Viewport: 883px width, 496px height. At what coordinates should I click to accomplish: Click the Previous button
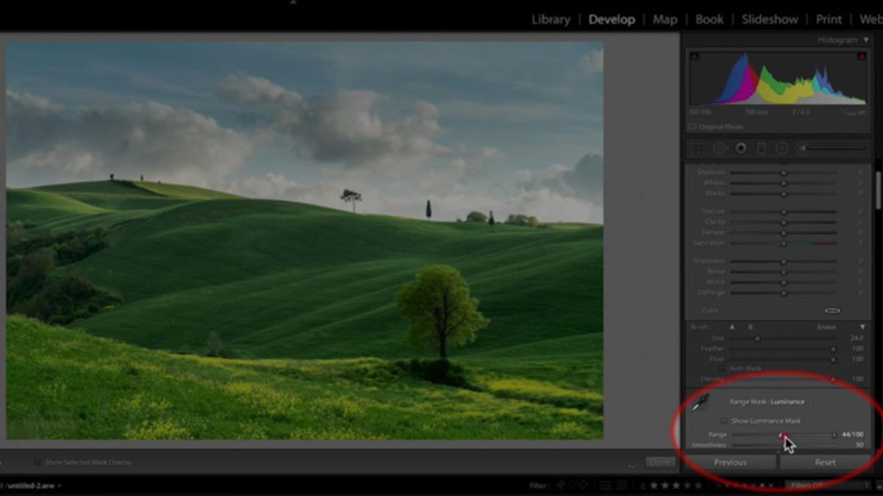[730, 462]
